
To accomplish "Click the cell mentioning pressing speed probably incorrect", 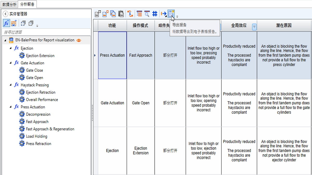I will click(x=204, y=55).
